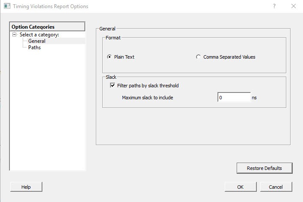Open the Paths category in the tree
This screenshot has height=202, width=303.
tap(34, 48)
